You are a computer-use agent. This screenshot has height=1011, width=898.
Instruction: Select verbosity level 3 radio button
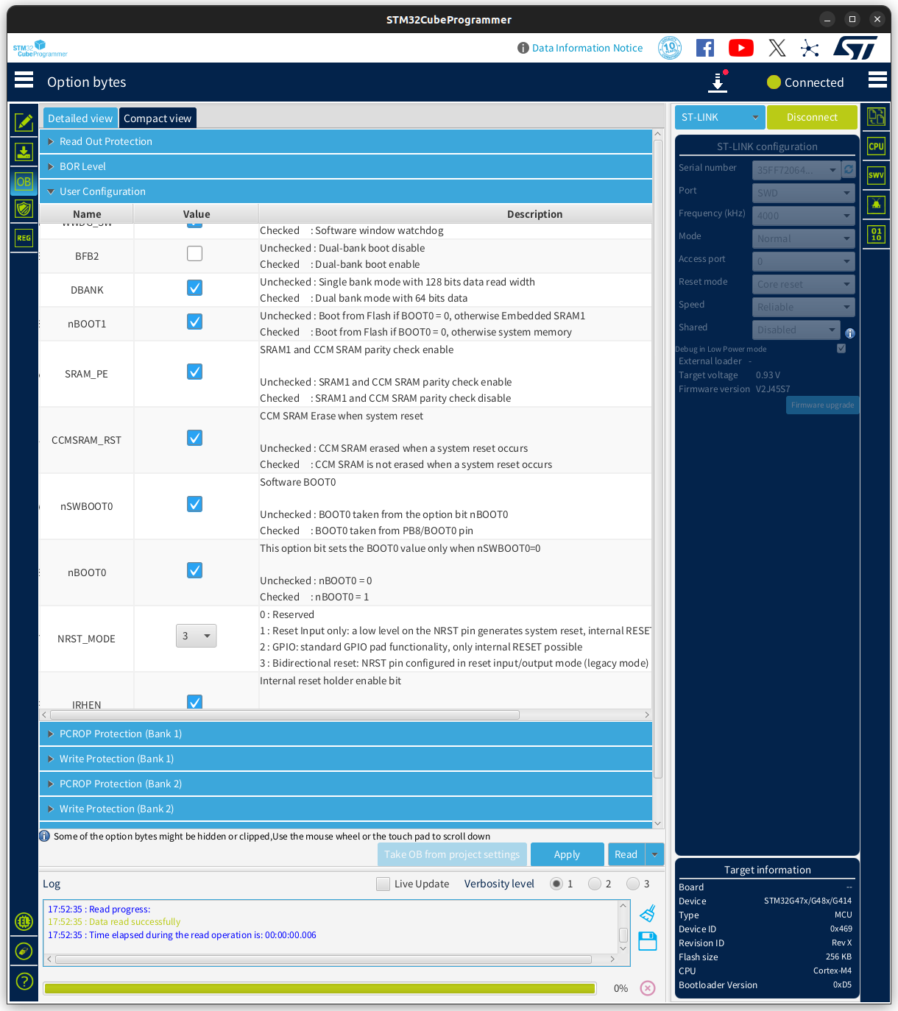point(633,884)
